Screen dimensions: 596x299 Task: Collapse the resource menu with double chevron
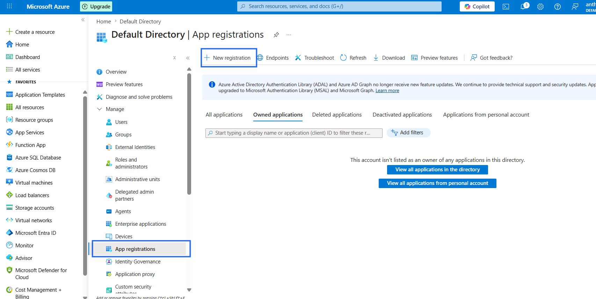click(188, 58)
